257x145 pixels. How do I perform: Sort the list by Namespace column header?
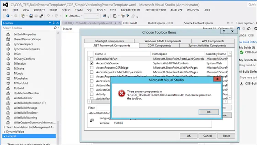point(177,54)
